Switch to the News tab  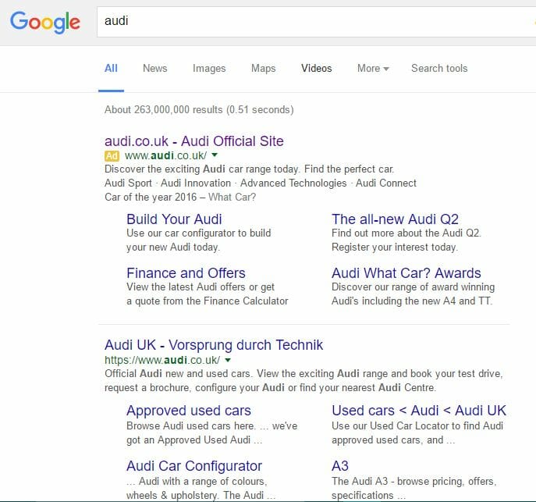point(154,69)
